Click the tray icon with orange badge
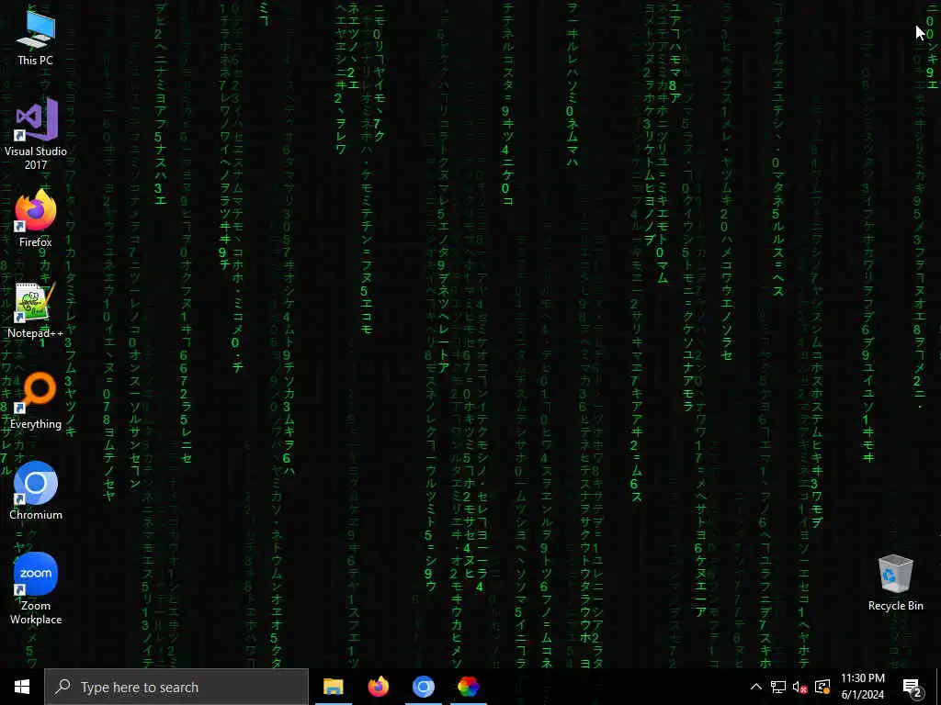Screen dimensions: 941x705 822,687
